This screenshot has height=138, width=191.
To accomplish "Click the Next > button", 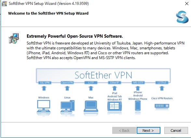I will 148,131.
